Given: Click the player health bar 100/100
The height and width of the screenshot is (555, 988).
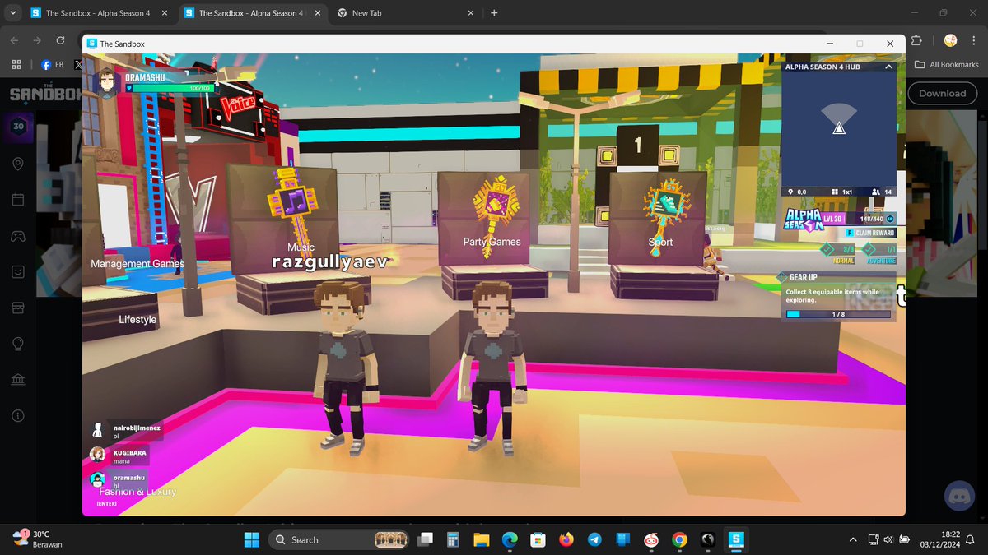Looking at the screenshot, I should [x=172, y=88].
